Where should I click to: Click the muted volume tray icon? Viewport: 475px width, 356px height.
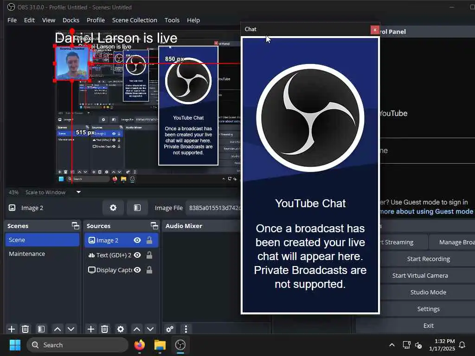pyautogui.click(x=418, y=345)
